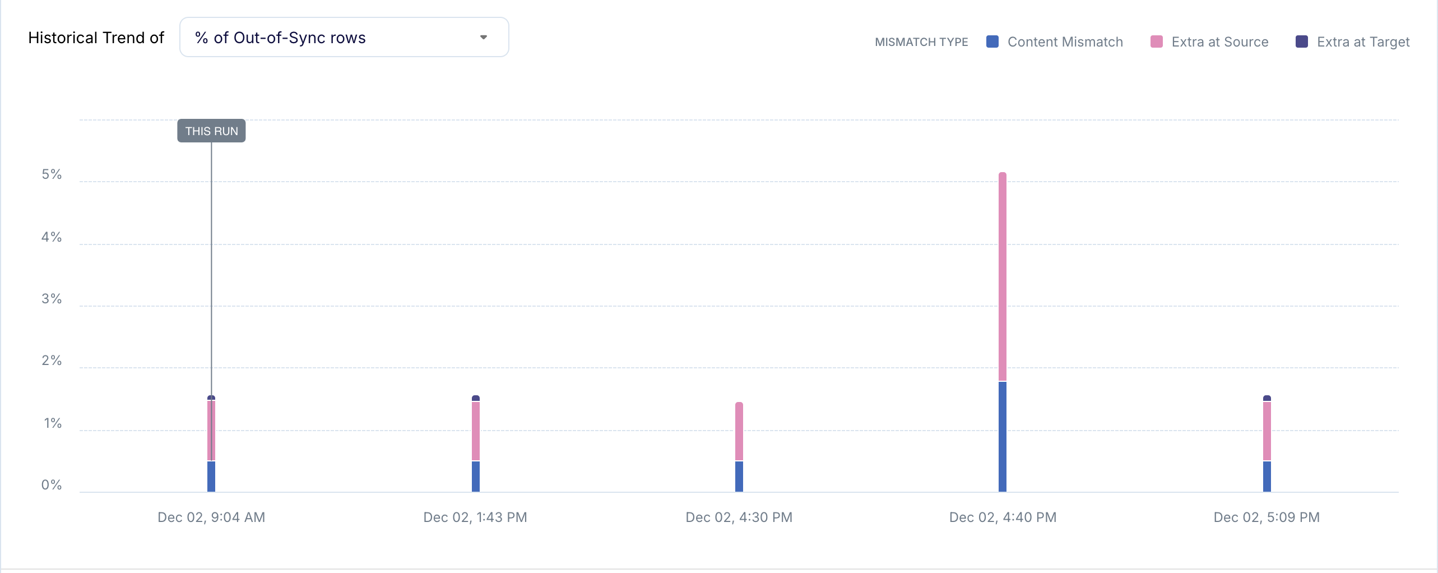Select the THIS RUN marker label
Screen dimensions: 1438x573
(211, 131)
